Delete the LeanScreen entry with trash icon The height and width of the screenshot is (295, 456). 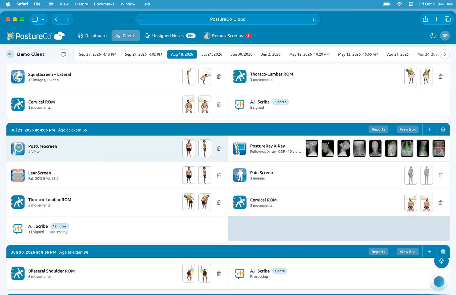(x=219, y=175)
